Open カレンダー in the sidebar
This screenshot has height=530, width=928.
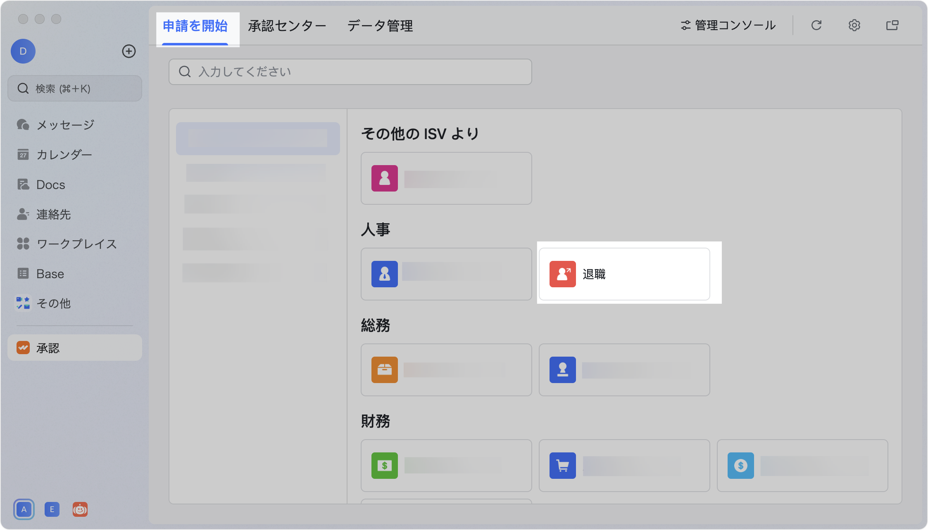click(x=75, y=155)
